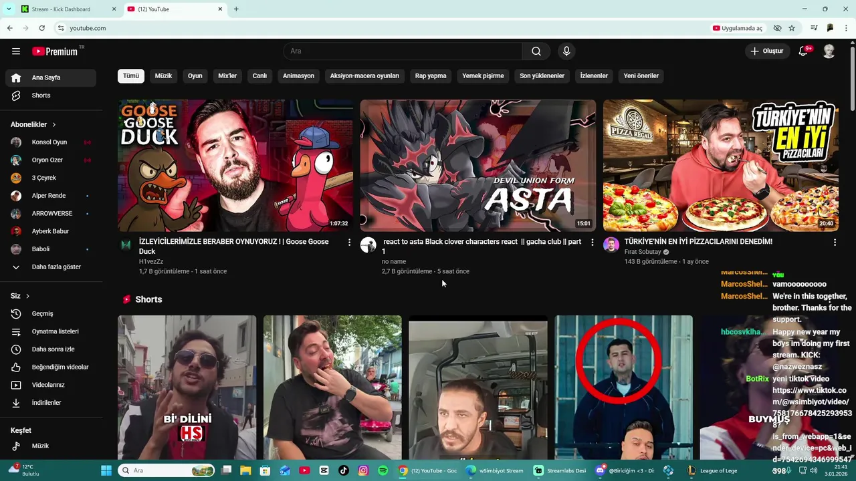Go to Ana Sayfa in sidebar
The image size is (856, 481).
(x=51, y=77)
